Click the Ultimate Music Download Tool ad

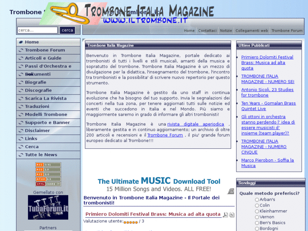click(x=159, y=184)
